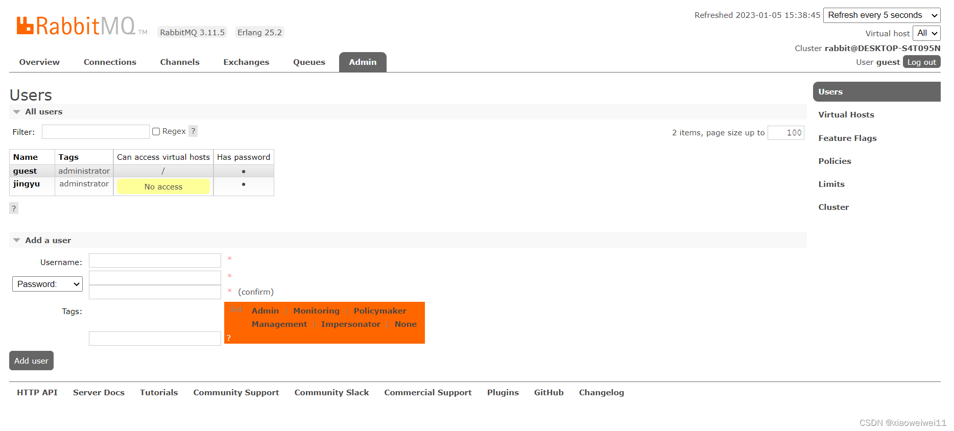
Task: Open the Community Slack footer link
Action: 331,393
